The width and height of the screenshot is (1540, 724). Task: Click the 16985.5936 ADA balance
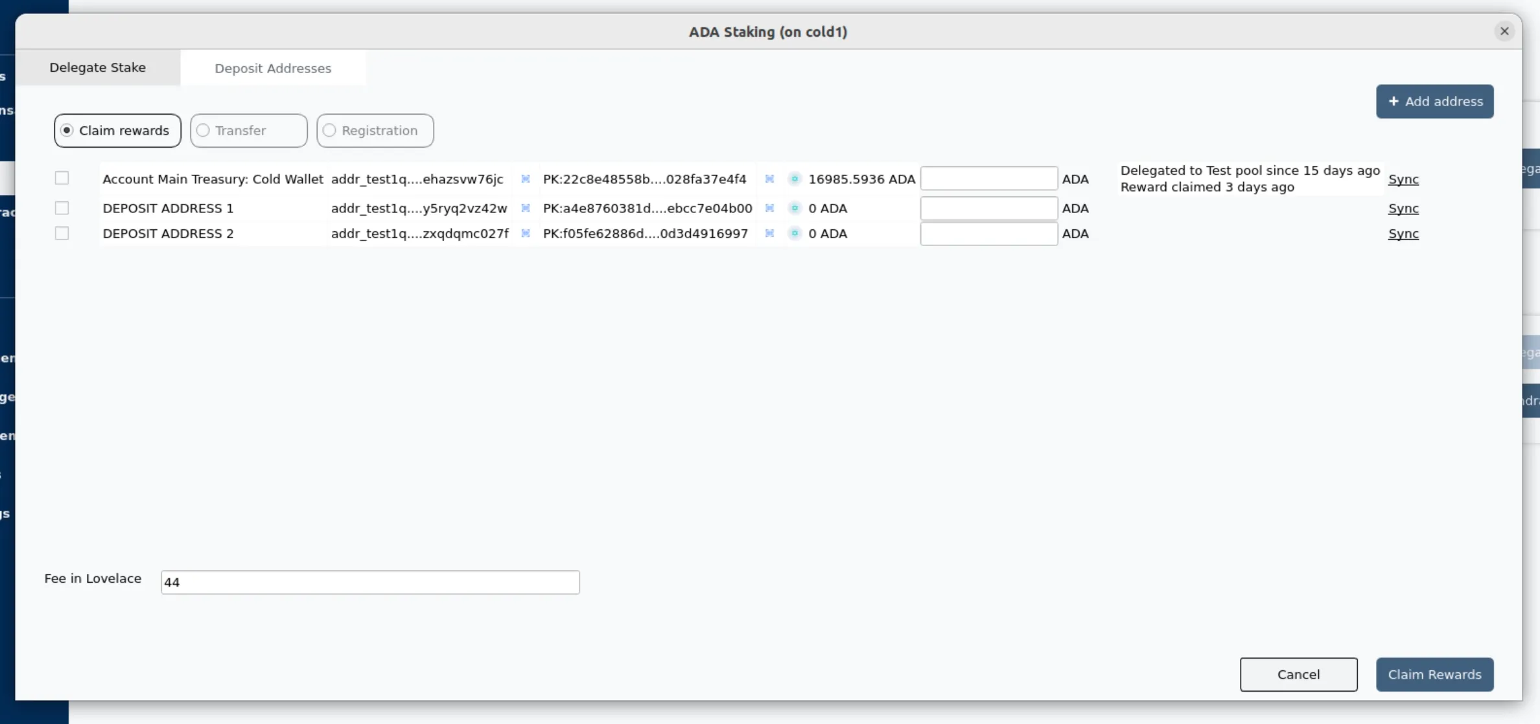pyautogui.click(x=862, y=179)
